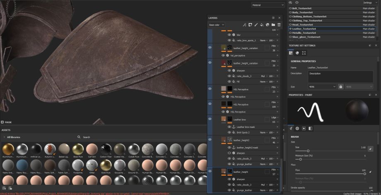Toggle visibility of the blur filter effect
This screenshot has width=381, height=195.
229,35
